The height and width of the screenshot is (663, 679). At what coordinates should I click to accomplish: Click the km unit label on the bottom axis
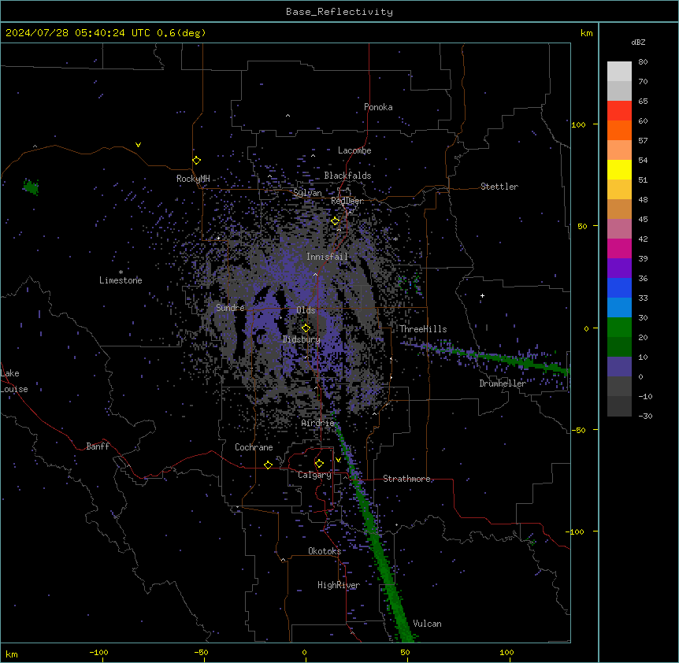(11, 654)
